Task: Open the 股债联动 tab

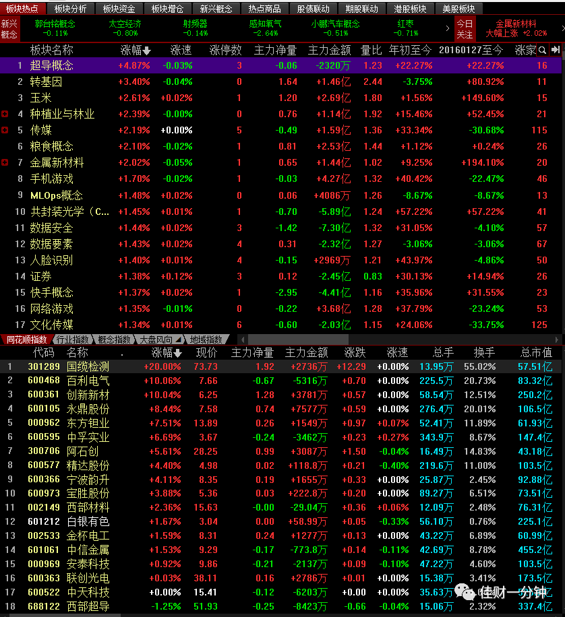Action: 313,9
